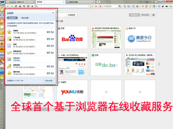Select the active middle browser tab
Viewport: 173px width, 129px height.
click(51, 2)
